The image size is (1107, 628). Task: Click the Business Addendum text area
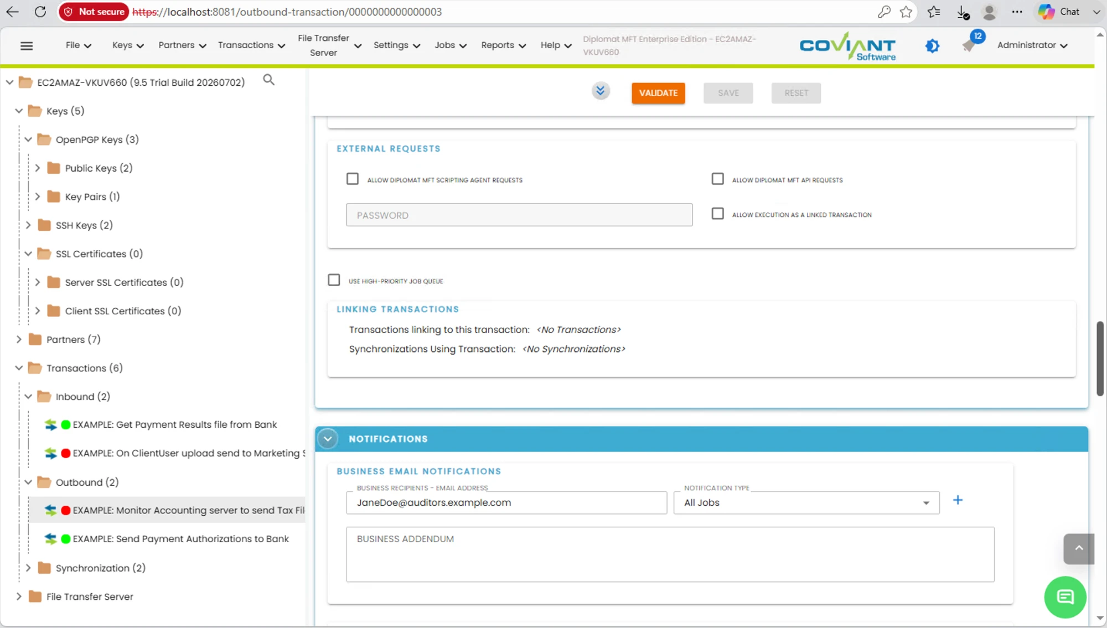(670, 554)
